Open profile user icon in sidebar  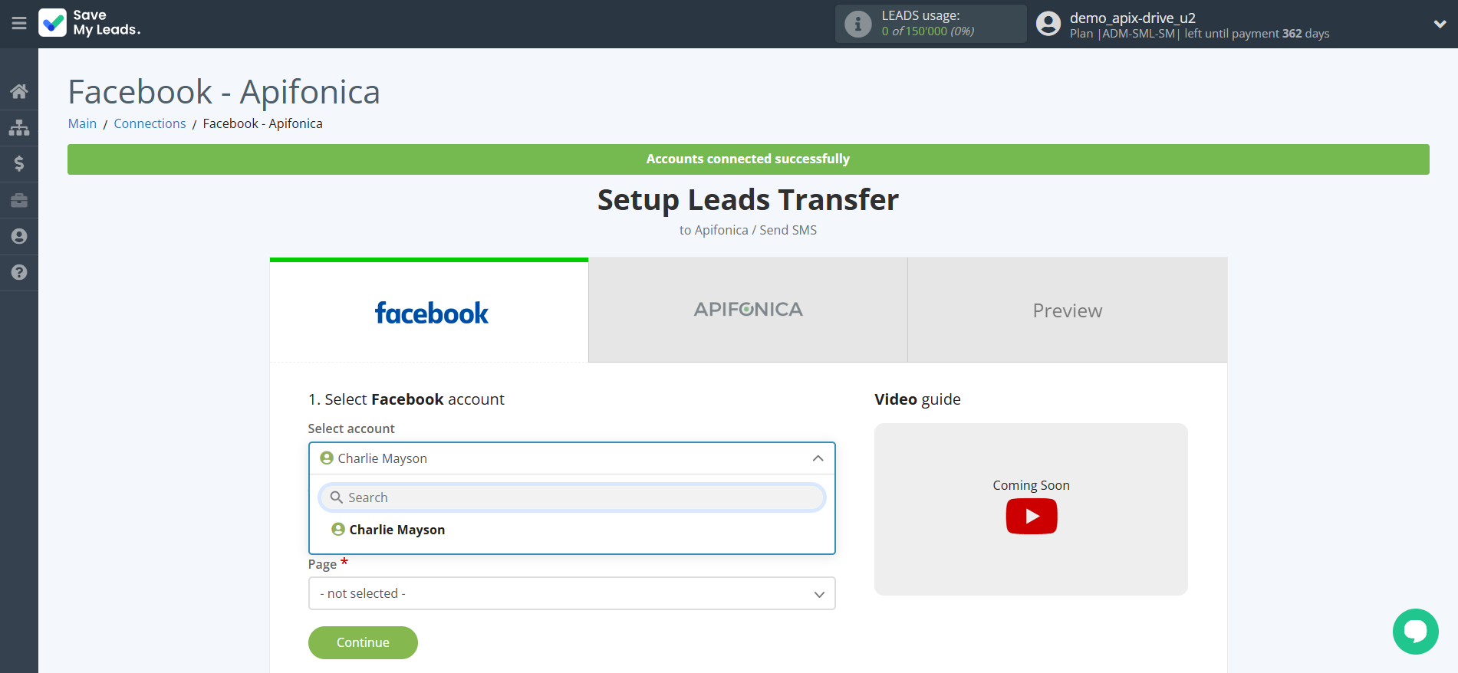click(19, 236)
